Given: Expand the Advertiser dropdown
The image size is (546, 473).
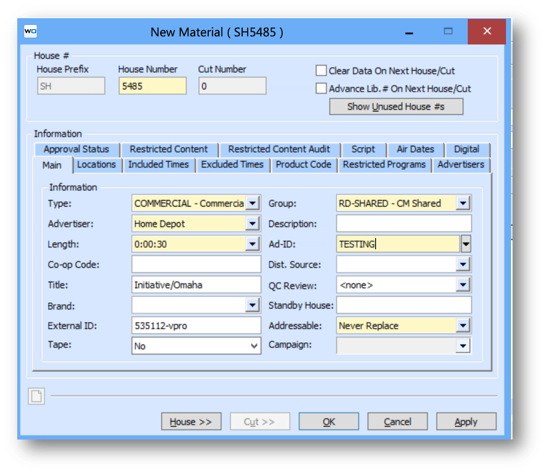Looking at the screenshot, I should [252, 224].
